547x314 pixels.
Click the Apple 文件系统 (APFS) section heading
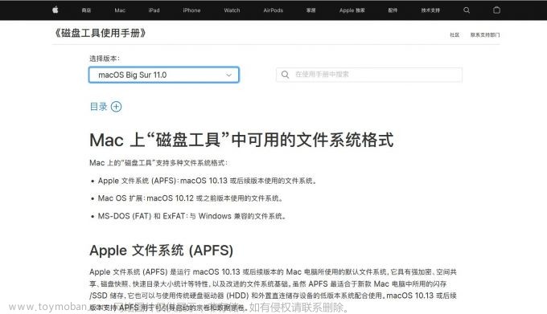point(161,251)
